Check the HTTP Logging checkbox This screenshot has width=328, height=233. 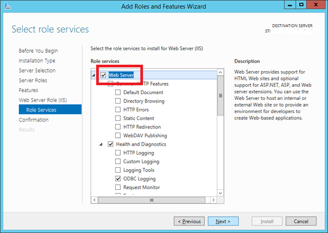coord(118,153)
